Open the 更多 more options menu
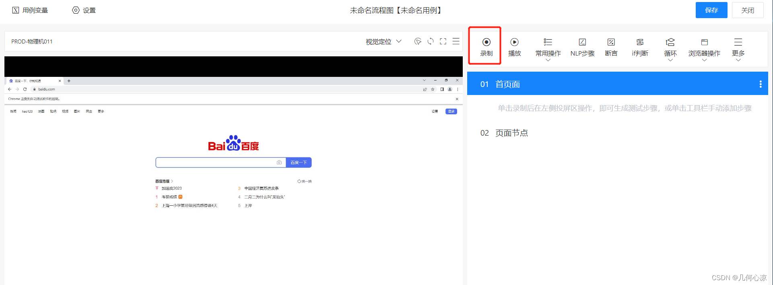 738,47
